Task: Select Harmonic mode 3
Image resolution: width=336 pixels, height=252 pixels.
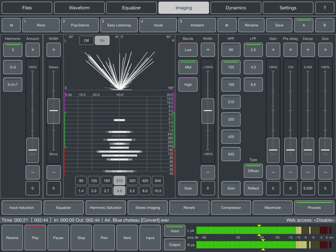Action: pyautogui.click(x=13, y=50)
